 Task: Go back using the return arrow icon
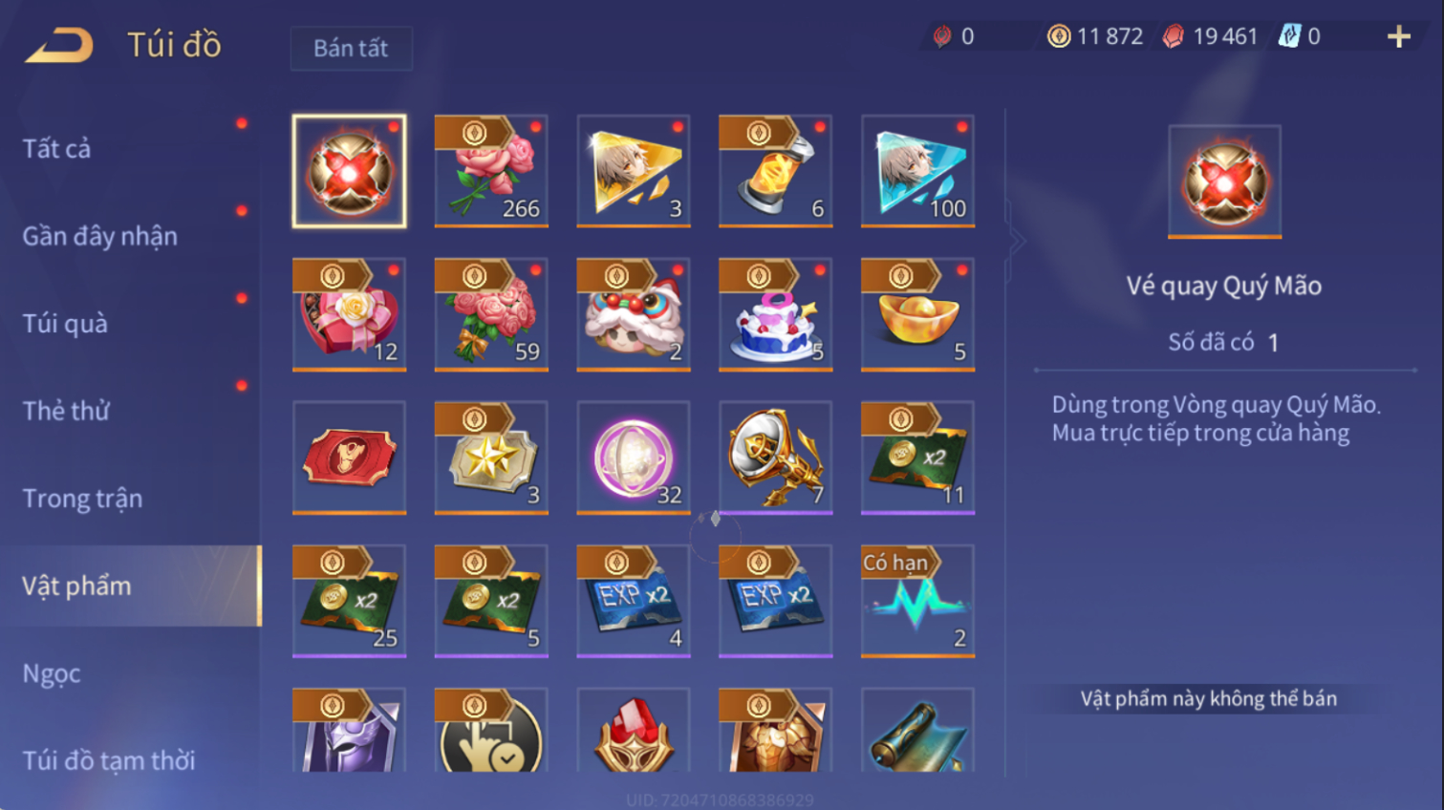[x=59, y=45]
